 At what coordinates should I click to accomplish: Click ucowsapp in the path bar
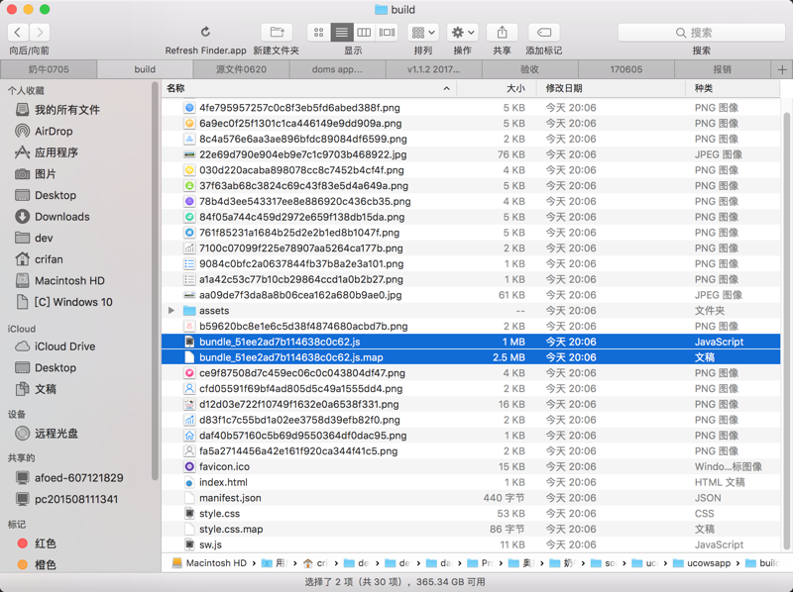tap(703, 563)
